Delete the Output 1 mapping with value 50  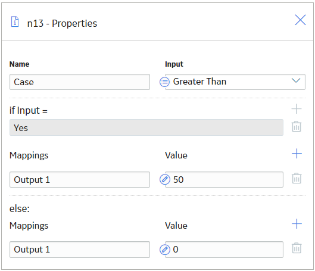297,178
